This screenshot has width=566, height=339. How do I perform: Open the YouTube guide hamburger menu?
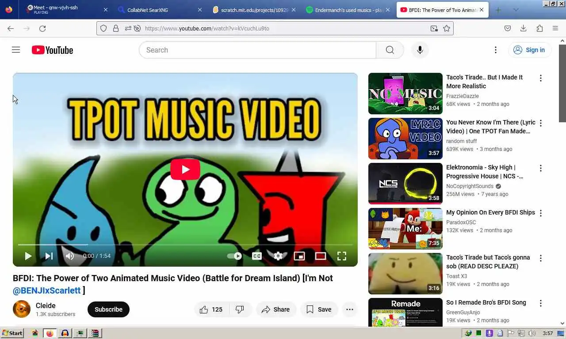16,50
